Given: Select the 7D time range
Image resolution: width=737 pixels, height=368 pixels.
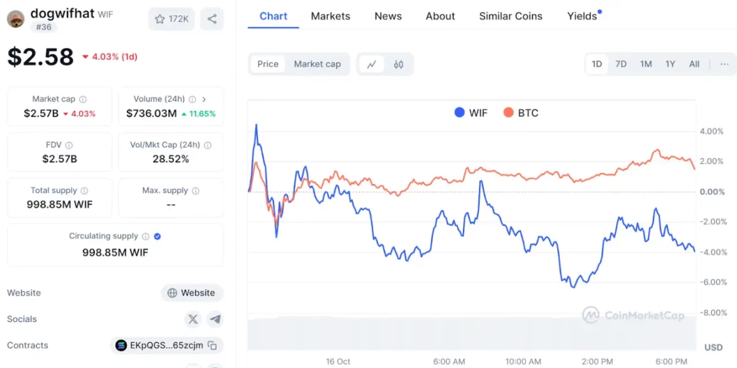Looking at the screenshot, I should coord(621,64).
